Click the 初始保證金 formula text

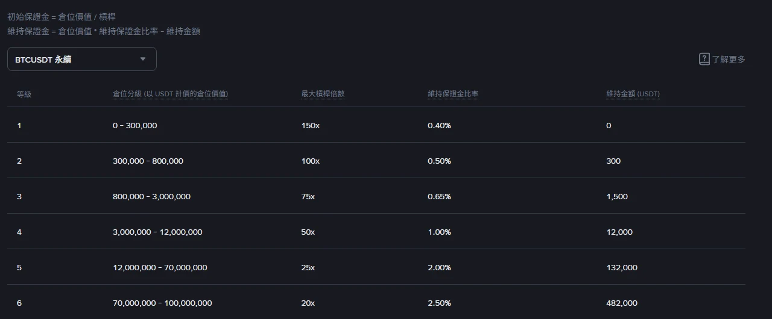pos(61,17)
